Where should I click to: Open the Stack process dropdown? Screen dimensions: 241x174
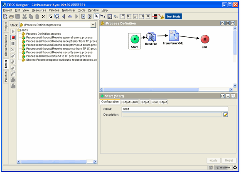(93, 25)
